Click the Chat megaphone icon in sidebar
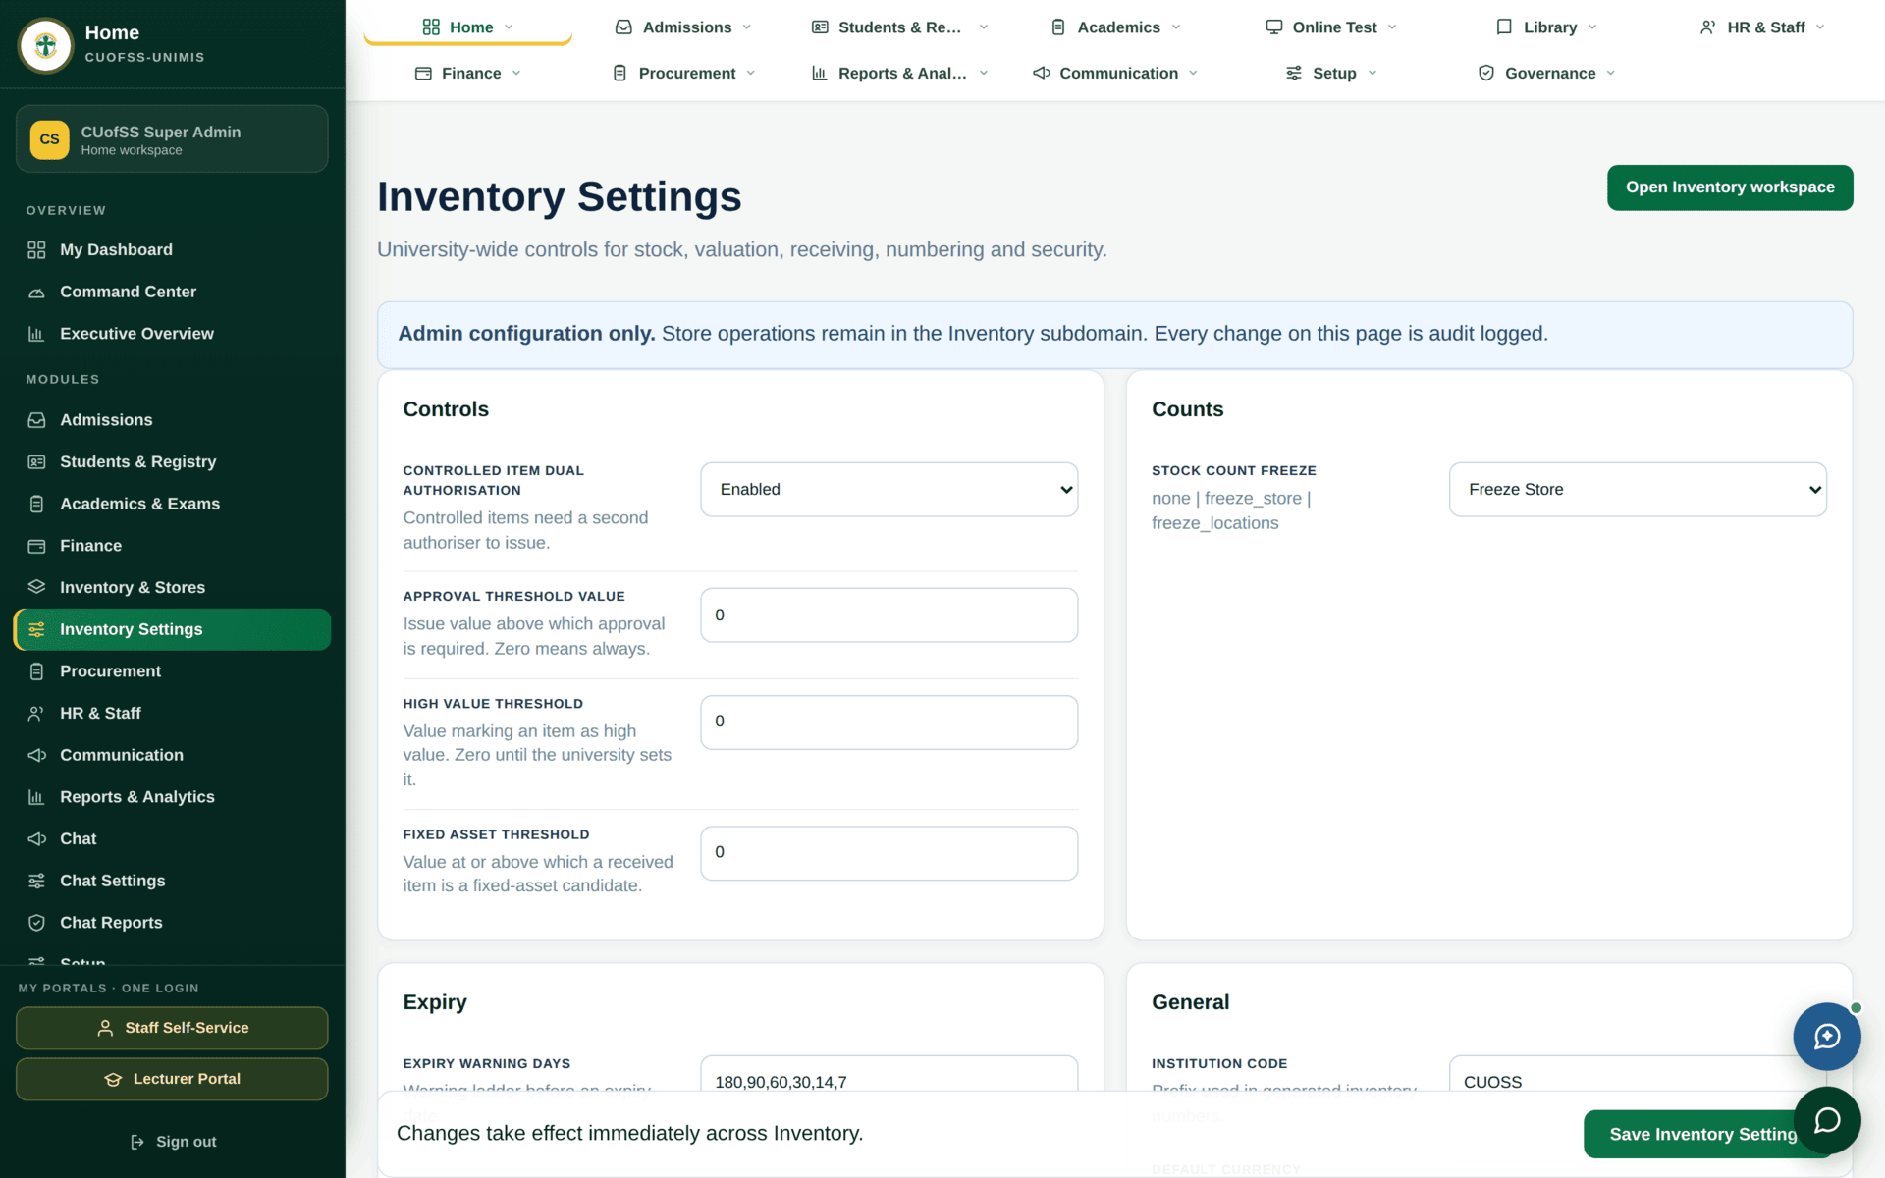 coord(36,839)
